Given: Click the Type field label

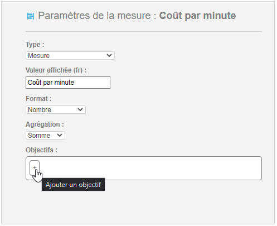Looking at the screenshot, I should pos(35,45).
